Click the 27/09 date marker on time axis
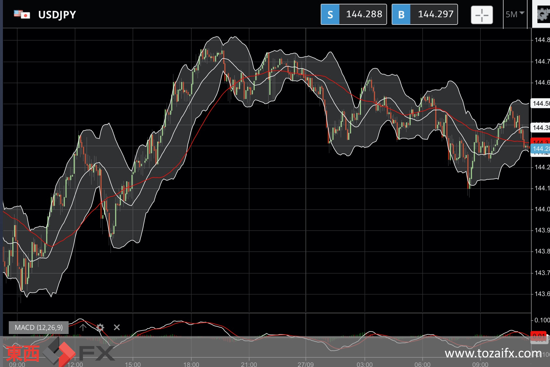 306,364
